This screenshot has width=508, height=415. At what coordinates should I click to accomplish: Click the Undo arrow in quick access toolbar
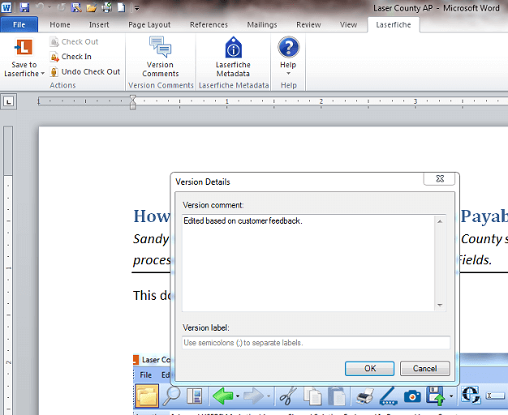[40, 7]
